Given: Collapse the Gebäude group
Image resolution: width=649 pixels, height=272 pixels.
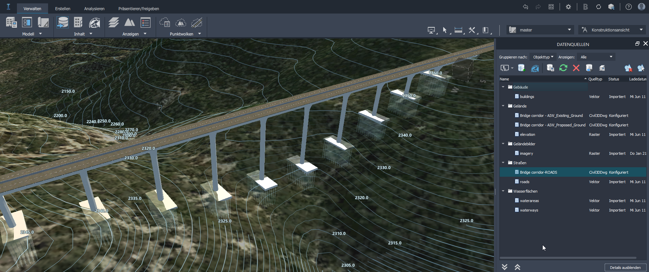Looking at the screenshot, I should click(x=503, y=87).
